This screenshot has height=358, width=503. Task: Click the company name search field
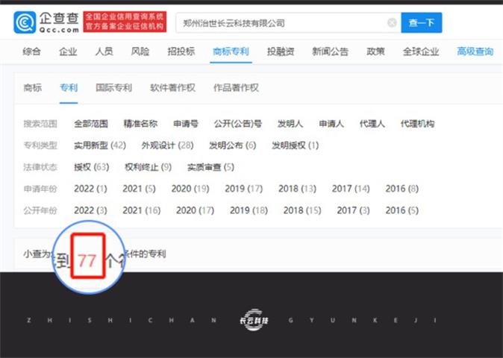284,23
